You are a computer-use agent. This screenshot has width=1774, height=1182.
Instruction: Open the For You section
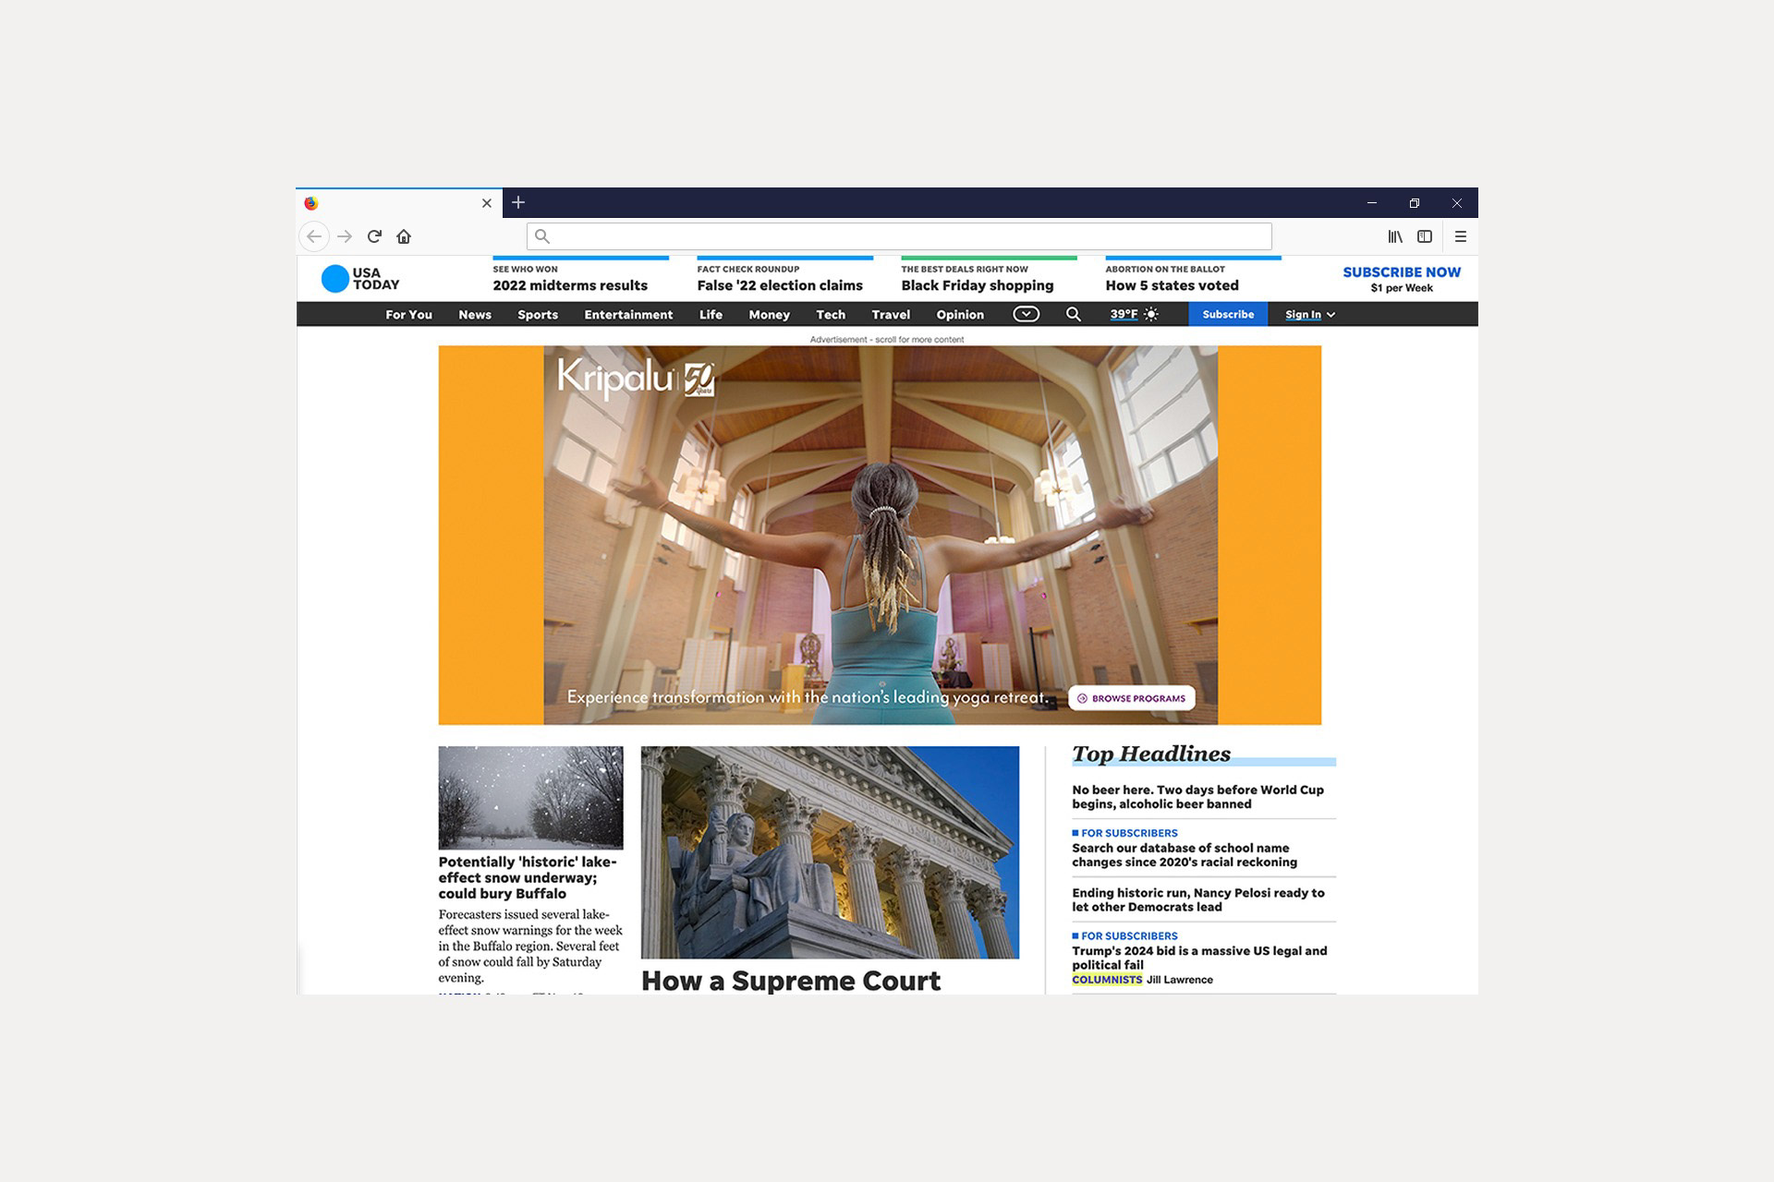click(x=408, y=315)
